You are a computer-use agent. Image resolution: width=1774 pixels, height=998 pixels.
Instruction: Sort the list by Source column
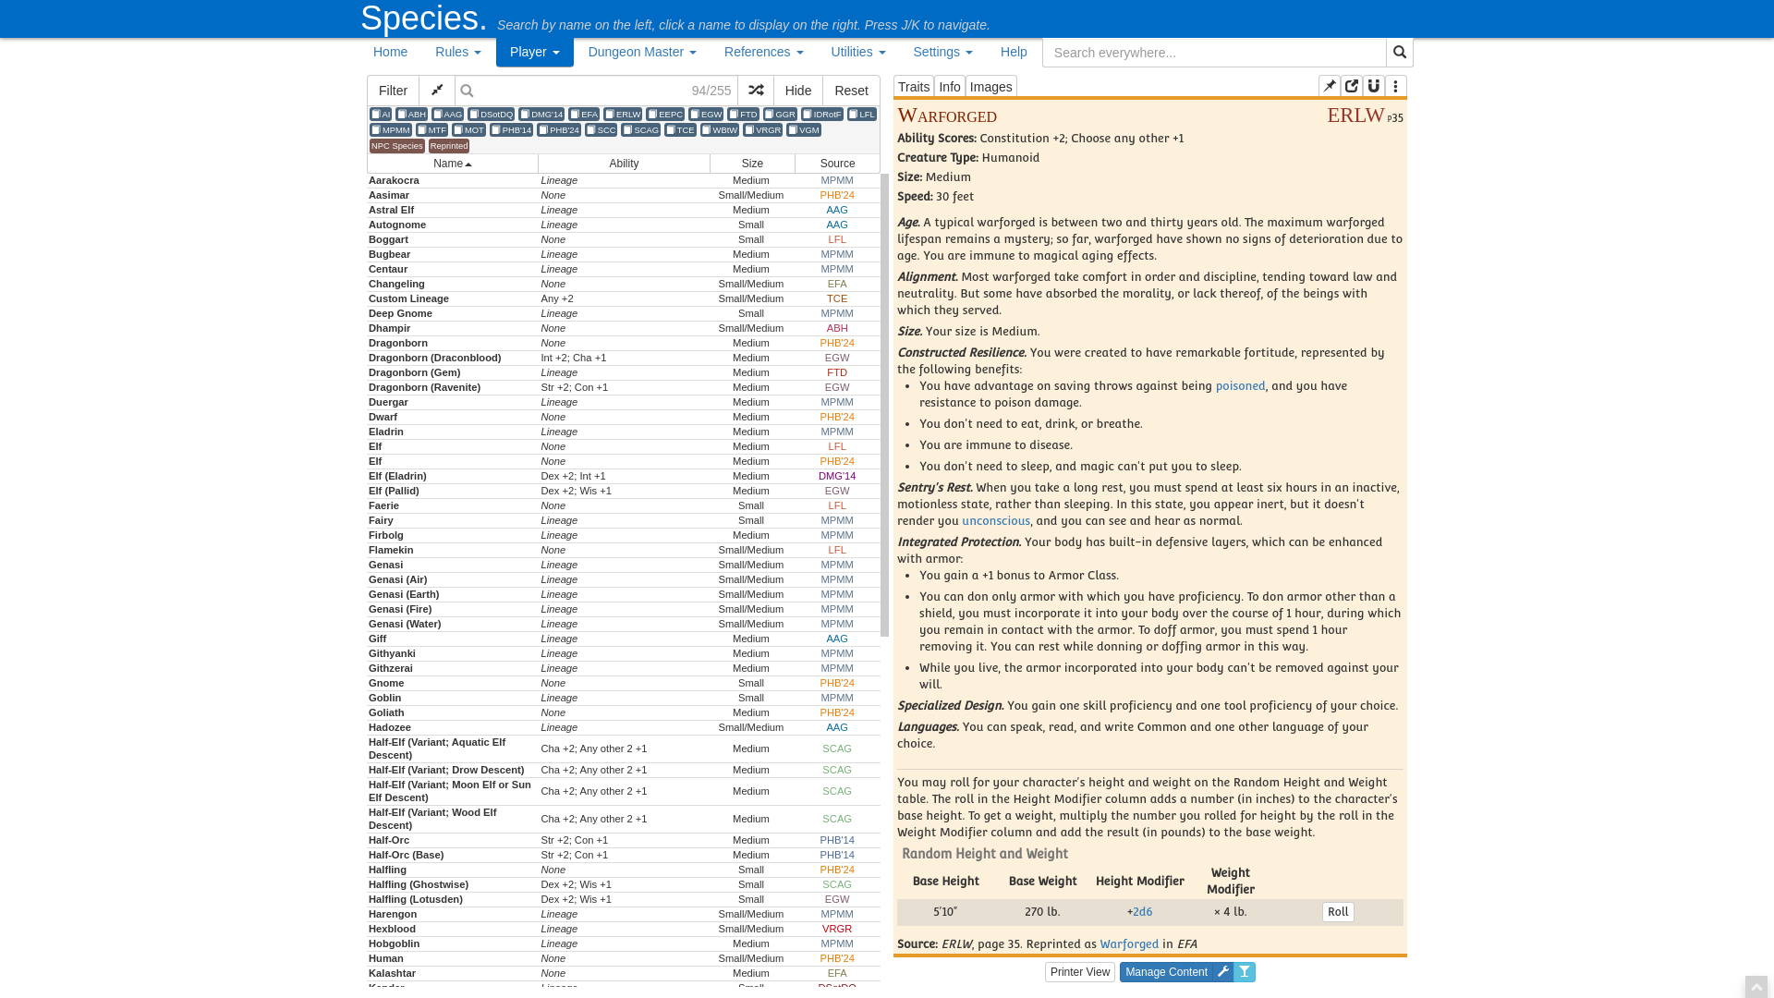(838, 164)
